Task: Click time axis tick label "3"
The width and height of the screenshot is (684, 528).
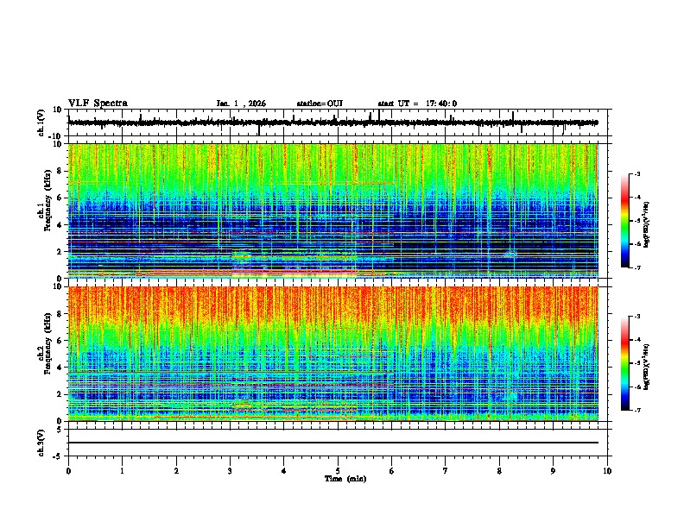Action: pos(230,471)
